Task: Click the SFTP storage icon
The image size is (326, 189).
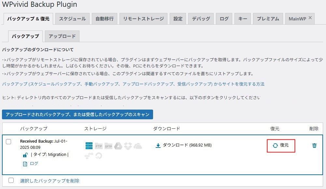Action: (x=108, y=146)
